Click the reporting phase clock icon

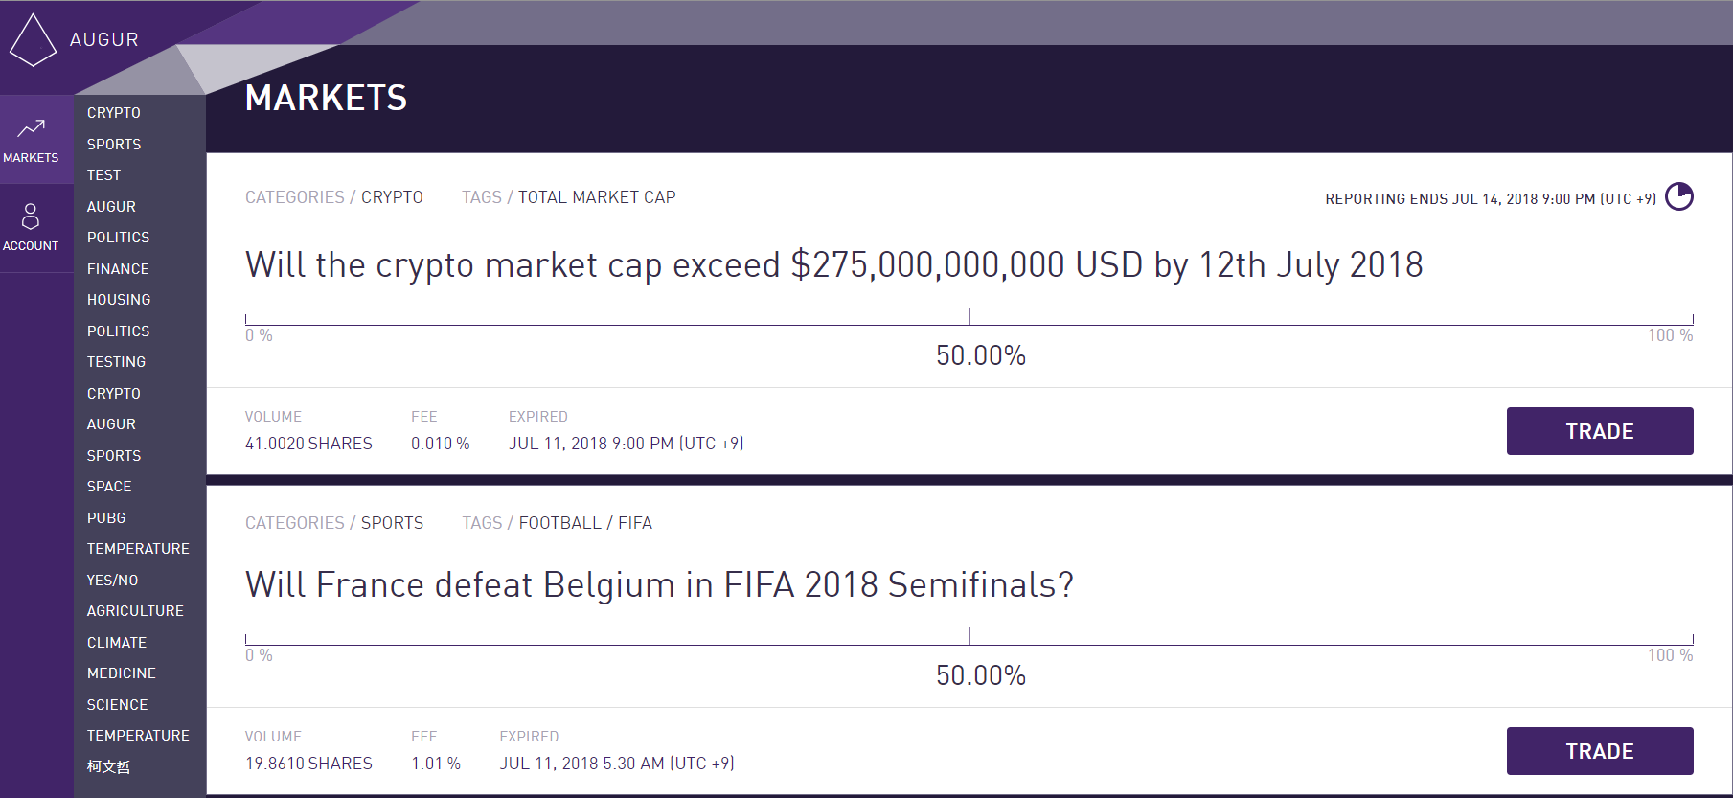(1678, 196)
